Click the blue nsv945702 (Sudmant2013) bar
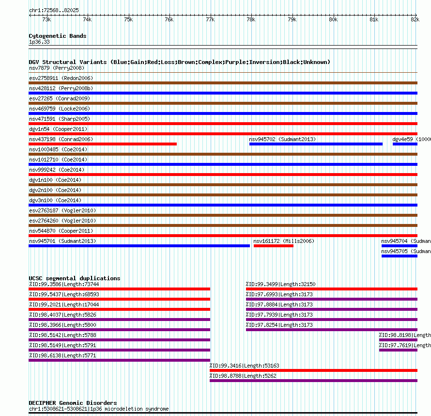Image resolution: width=431 pixels, height=416 pixels. (316, 144)
